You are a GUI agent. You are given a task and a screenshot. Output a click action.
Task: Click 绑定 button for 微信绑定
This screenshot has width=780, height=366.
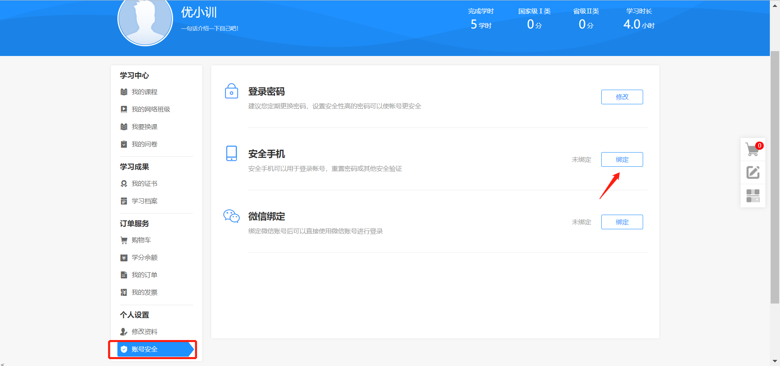click(x=622, y=222)
